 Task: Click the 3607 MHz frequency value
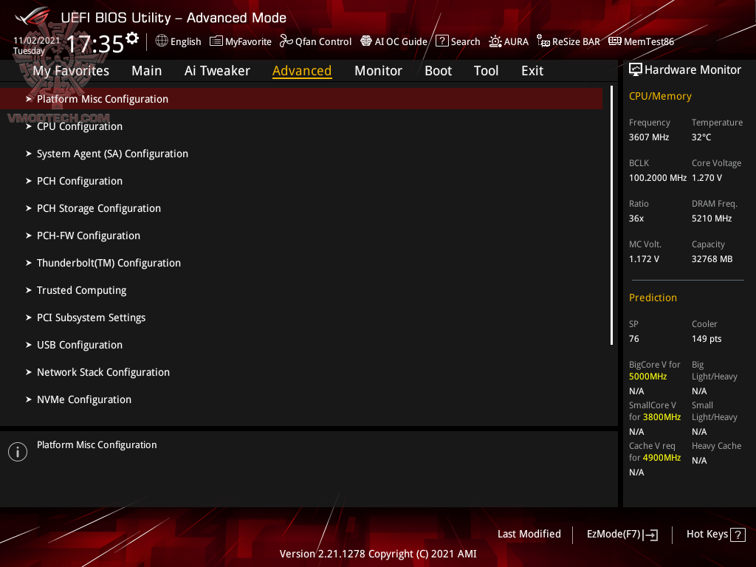click(649, 137)
